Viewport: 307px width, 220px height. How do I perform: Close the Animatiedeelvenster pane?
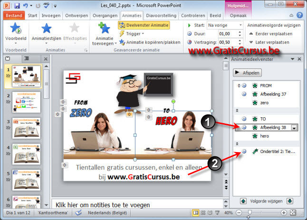click(299, 59)
